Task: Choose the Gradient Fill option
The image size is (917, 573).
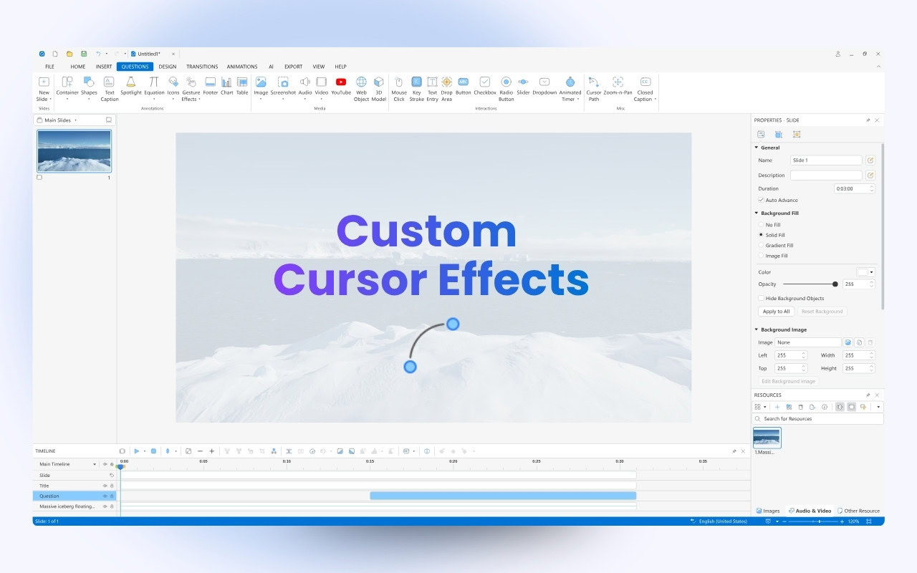Action: click(761, 246)
